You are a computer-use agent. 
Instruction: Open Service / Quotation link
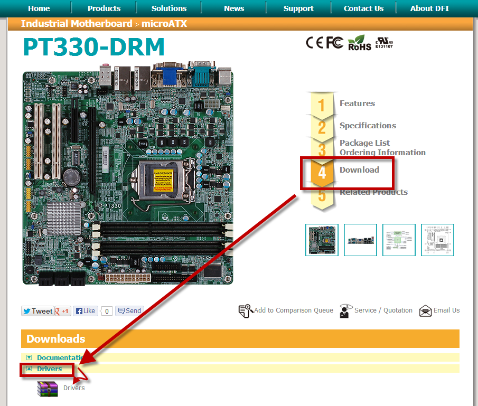point(383,310)
